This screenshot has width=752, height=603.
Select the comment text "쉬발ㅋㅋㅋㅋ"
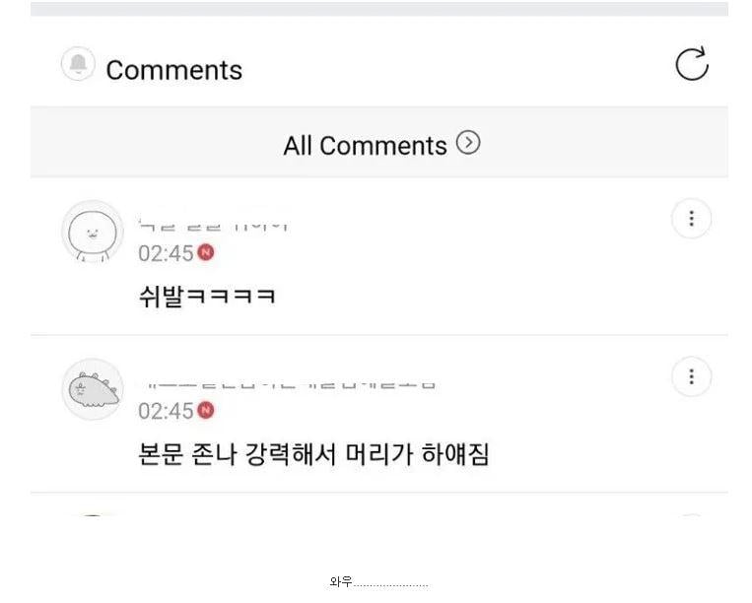tap(207, 296)
